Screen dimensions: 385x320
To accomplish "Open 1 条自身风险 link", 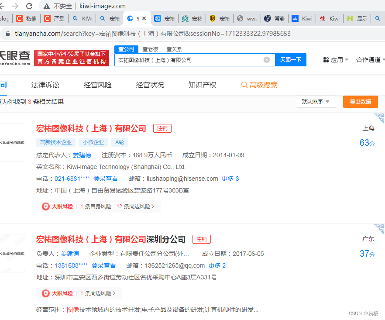I will 96,206.
